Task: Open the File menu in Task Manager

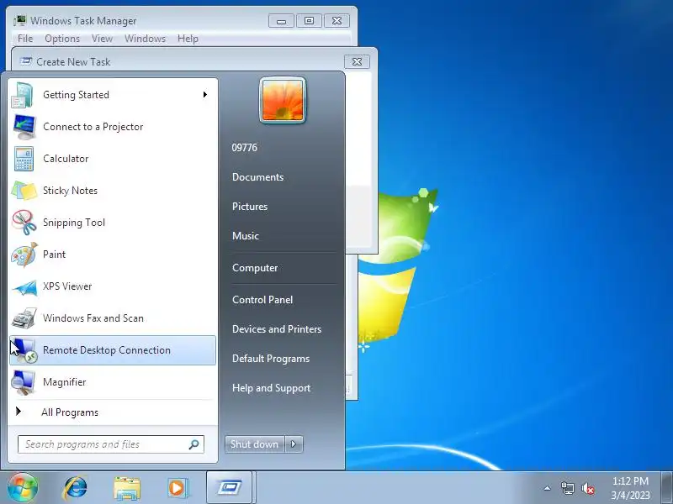Action: coord(25,39)
